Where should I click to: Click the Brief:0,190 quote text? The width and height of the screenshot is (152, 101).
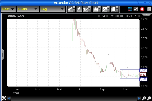click(133, 16)
